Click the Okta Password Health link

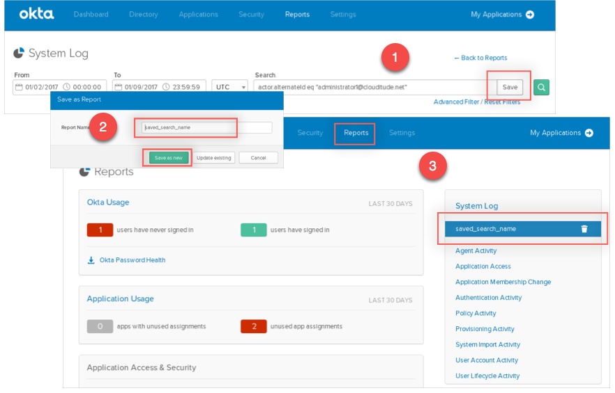coord(132,260)
